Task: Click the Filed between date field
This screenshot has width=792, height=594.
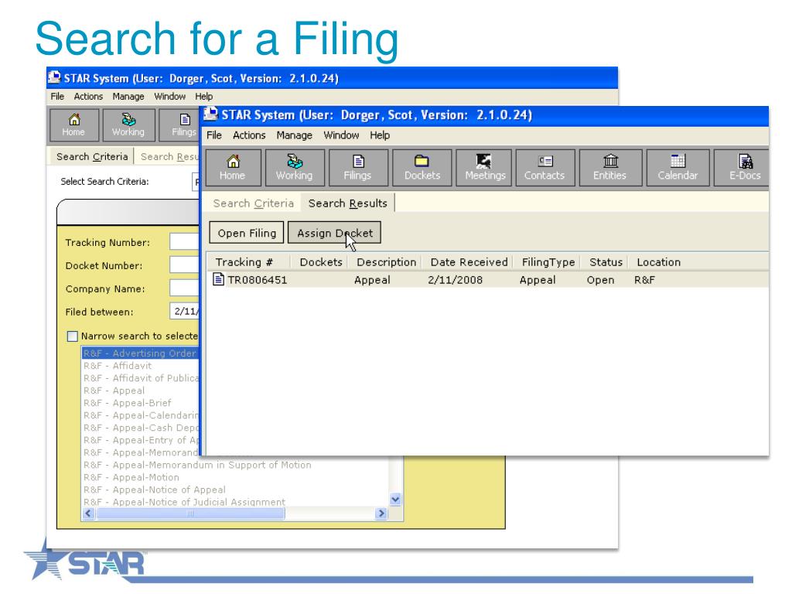Action: tap(185, 312)
